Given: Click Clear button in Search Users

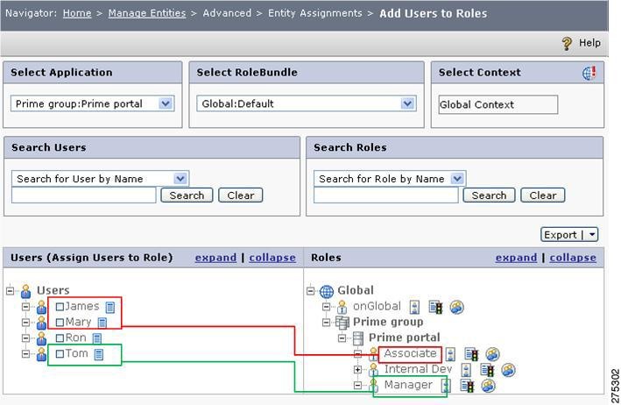Looking at the screenshot, I should [x=241, y=195].
